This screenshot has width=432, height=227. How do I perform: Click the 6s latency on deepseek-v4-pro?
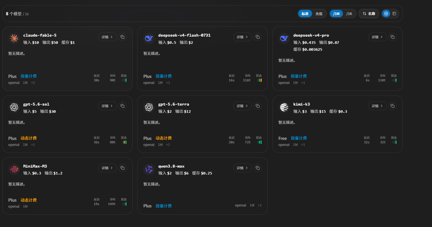(368, 80)
